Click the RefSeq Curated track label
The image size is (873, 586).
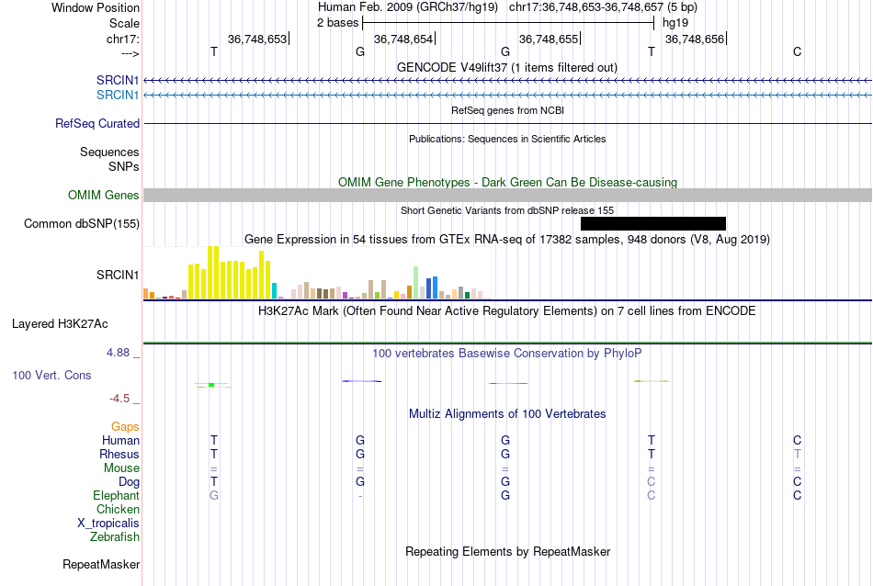[97, 124]
